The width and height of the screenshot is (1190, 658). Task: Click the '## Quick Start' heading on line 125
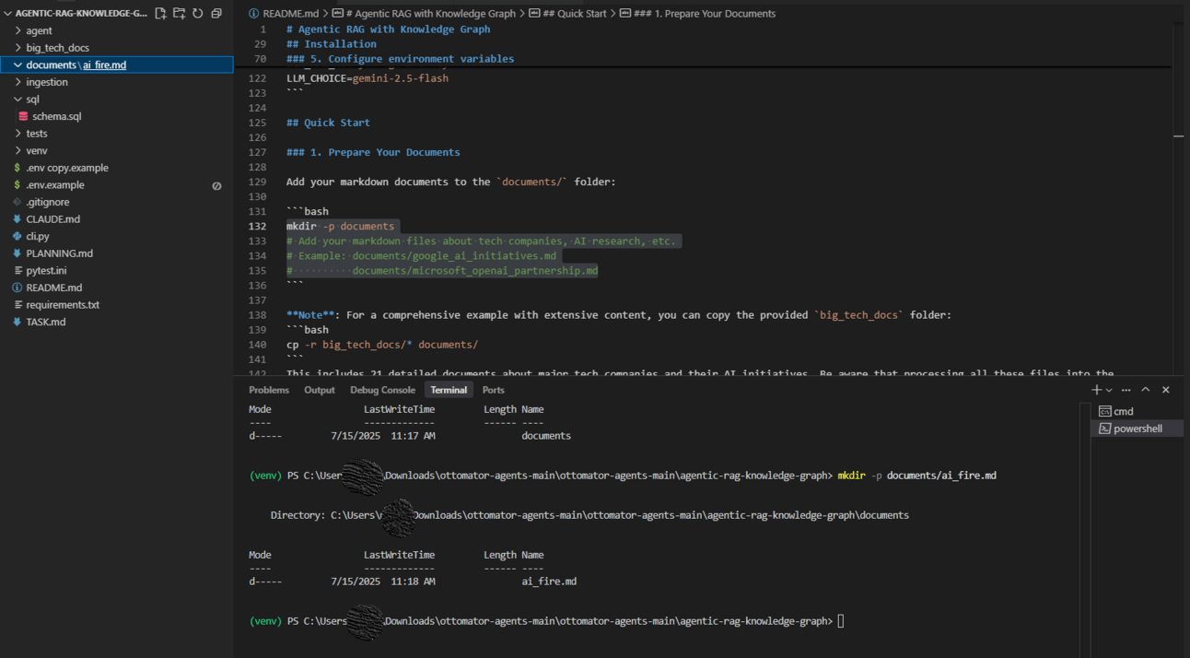coord(328,123)
